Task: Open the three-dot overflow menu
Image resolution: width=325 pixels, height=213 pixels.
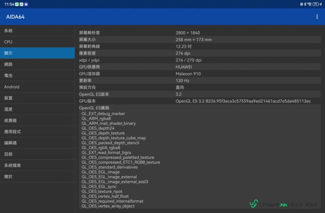Action: tap(317, 17)
